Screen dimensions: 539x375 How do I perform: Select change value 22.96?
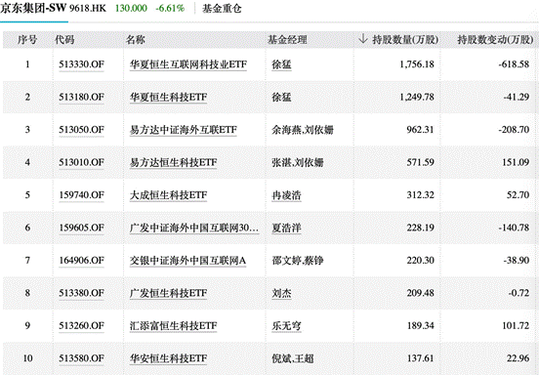click(518, 358)
